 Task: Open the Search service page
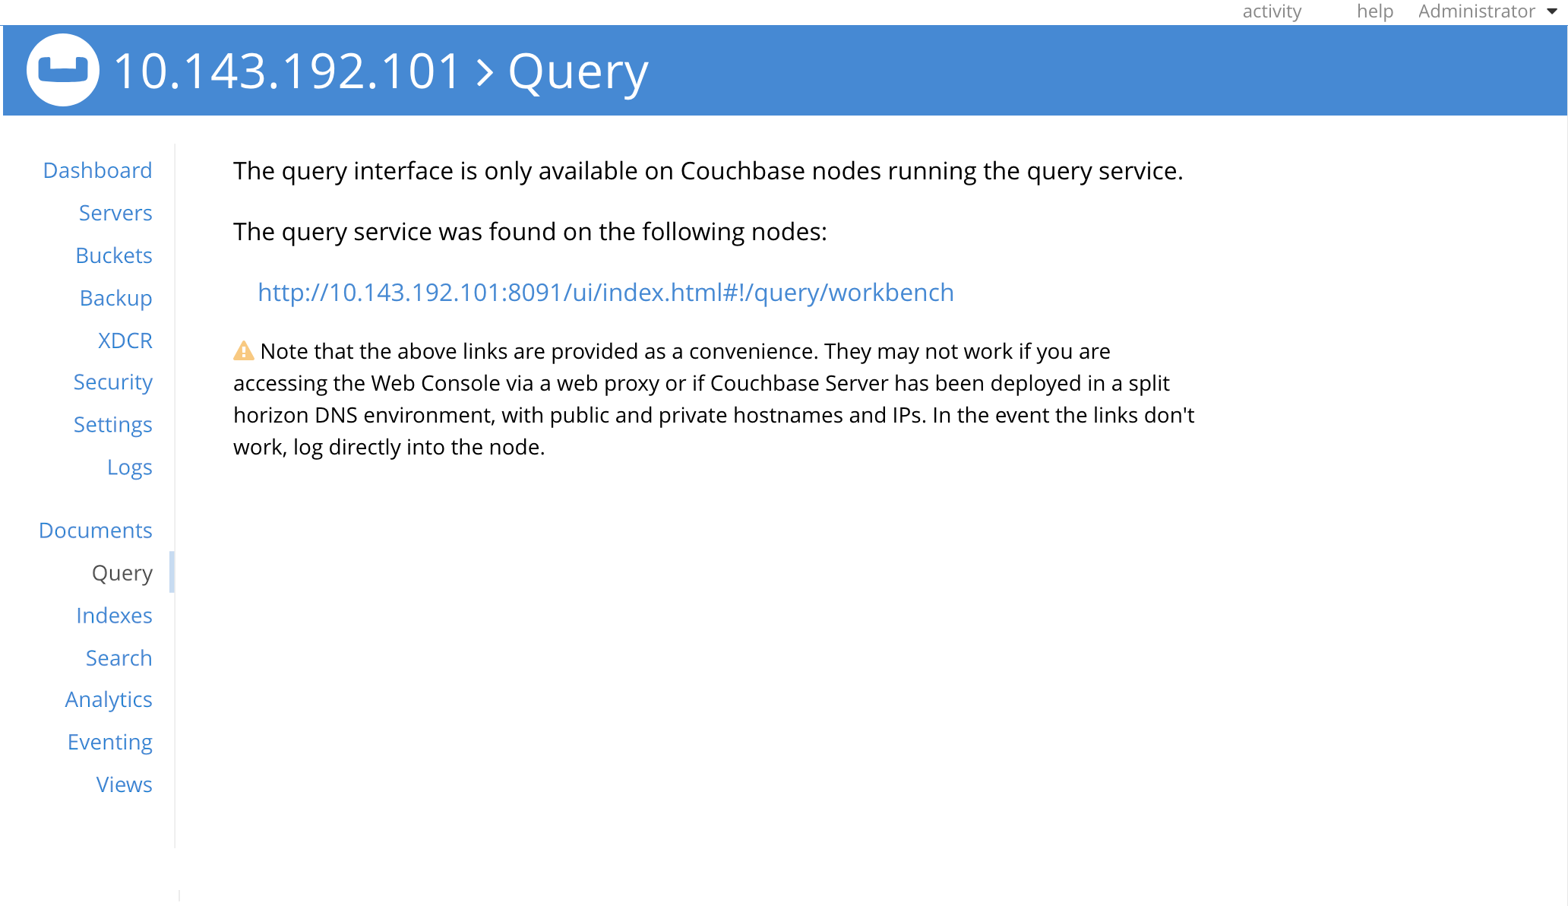(119, 657)
